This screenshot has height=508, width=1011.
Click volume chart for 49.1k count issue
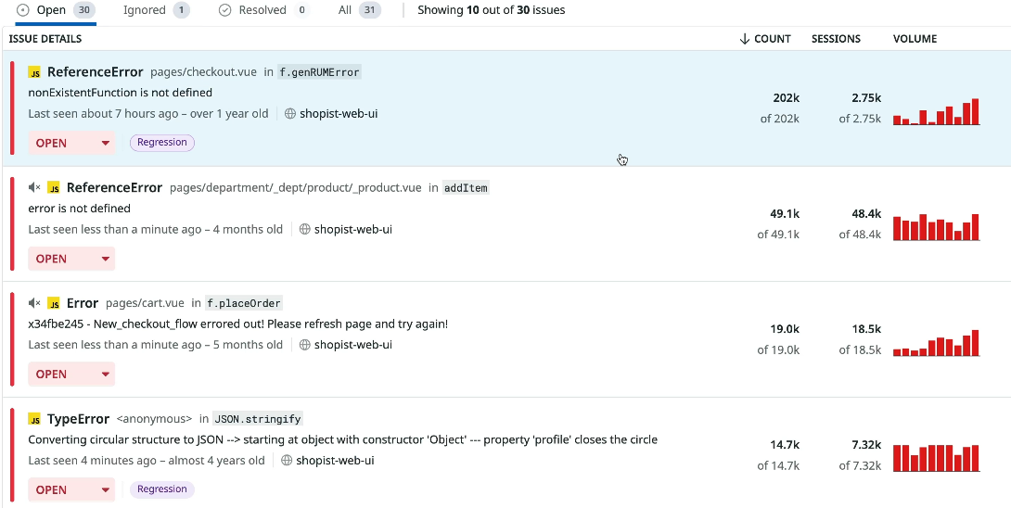point(936,227)
